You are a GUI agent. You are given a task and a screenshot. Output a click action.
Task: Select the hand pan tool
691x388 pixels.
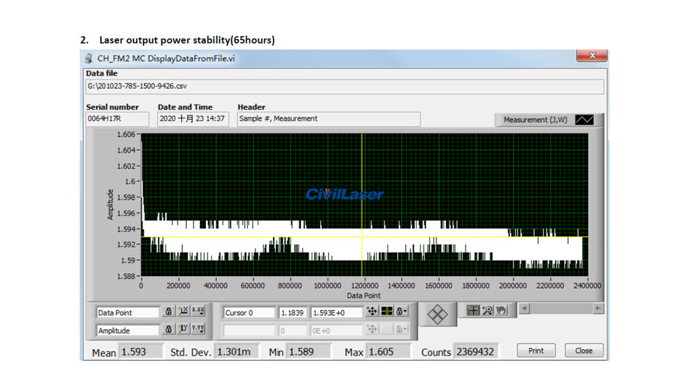[501, 309]
